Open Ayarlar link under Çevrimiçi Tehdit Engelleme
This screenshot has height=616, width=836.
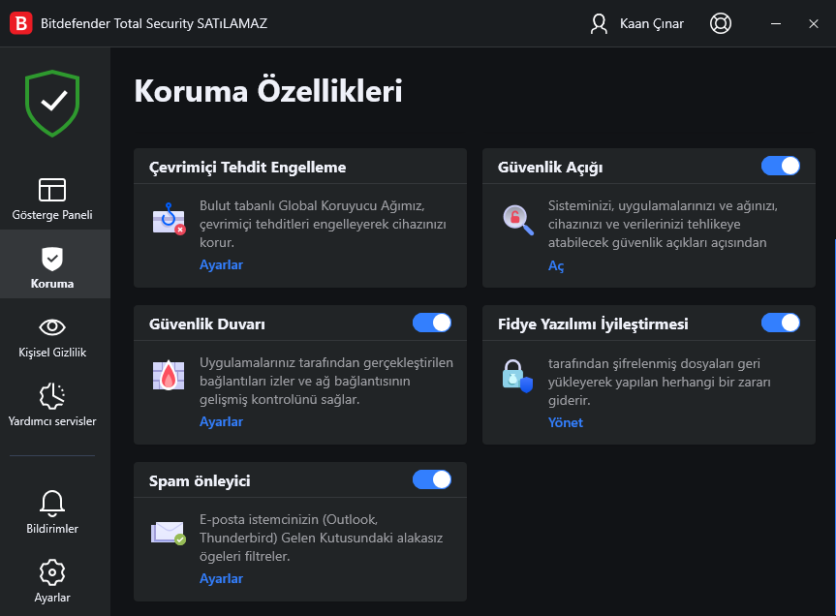click(x=221, y=264)
